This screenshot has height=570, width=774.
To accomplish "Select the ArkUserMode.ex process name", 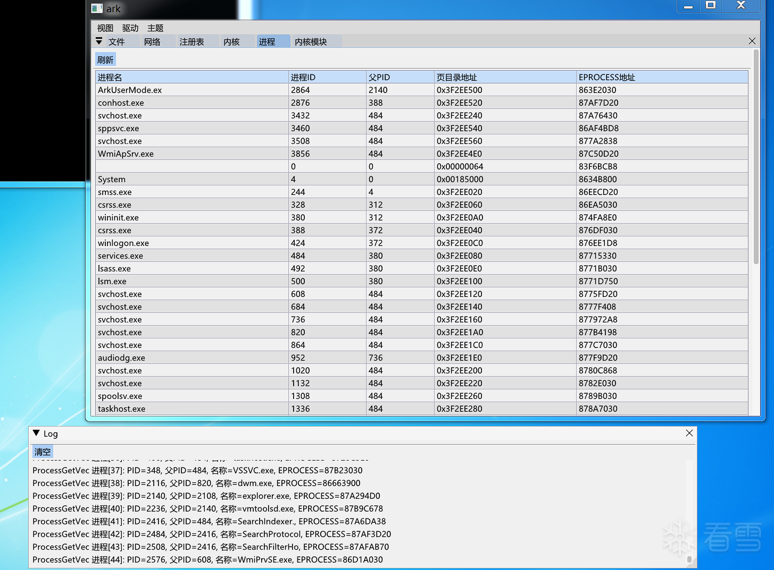I will tap(130, 90).
